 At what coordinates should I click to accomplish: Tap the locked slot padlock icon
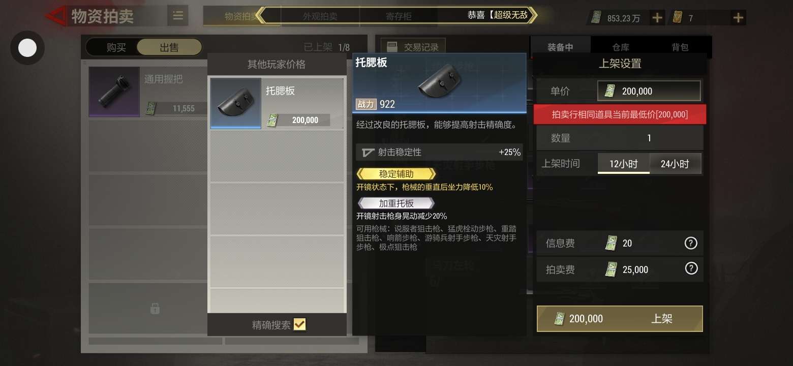coord(155,308)
